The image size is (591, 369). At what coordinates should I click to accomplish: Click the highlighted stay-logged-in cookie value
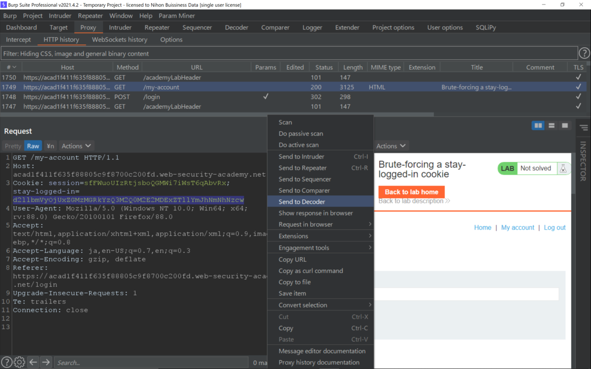128,200
